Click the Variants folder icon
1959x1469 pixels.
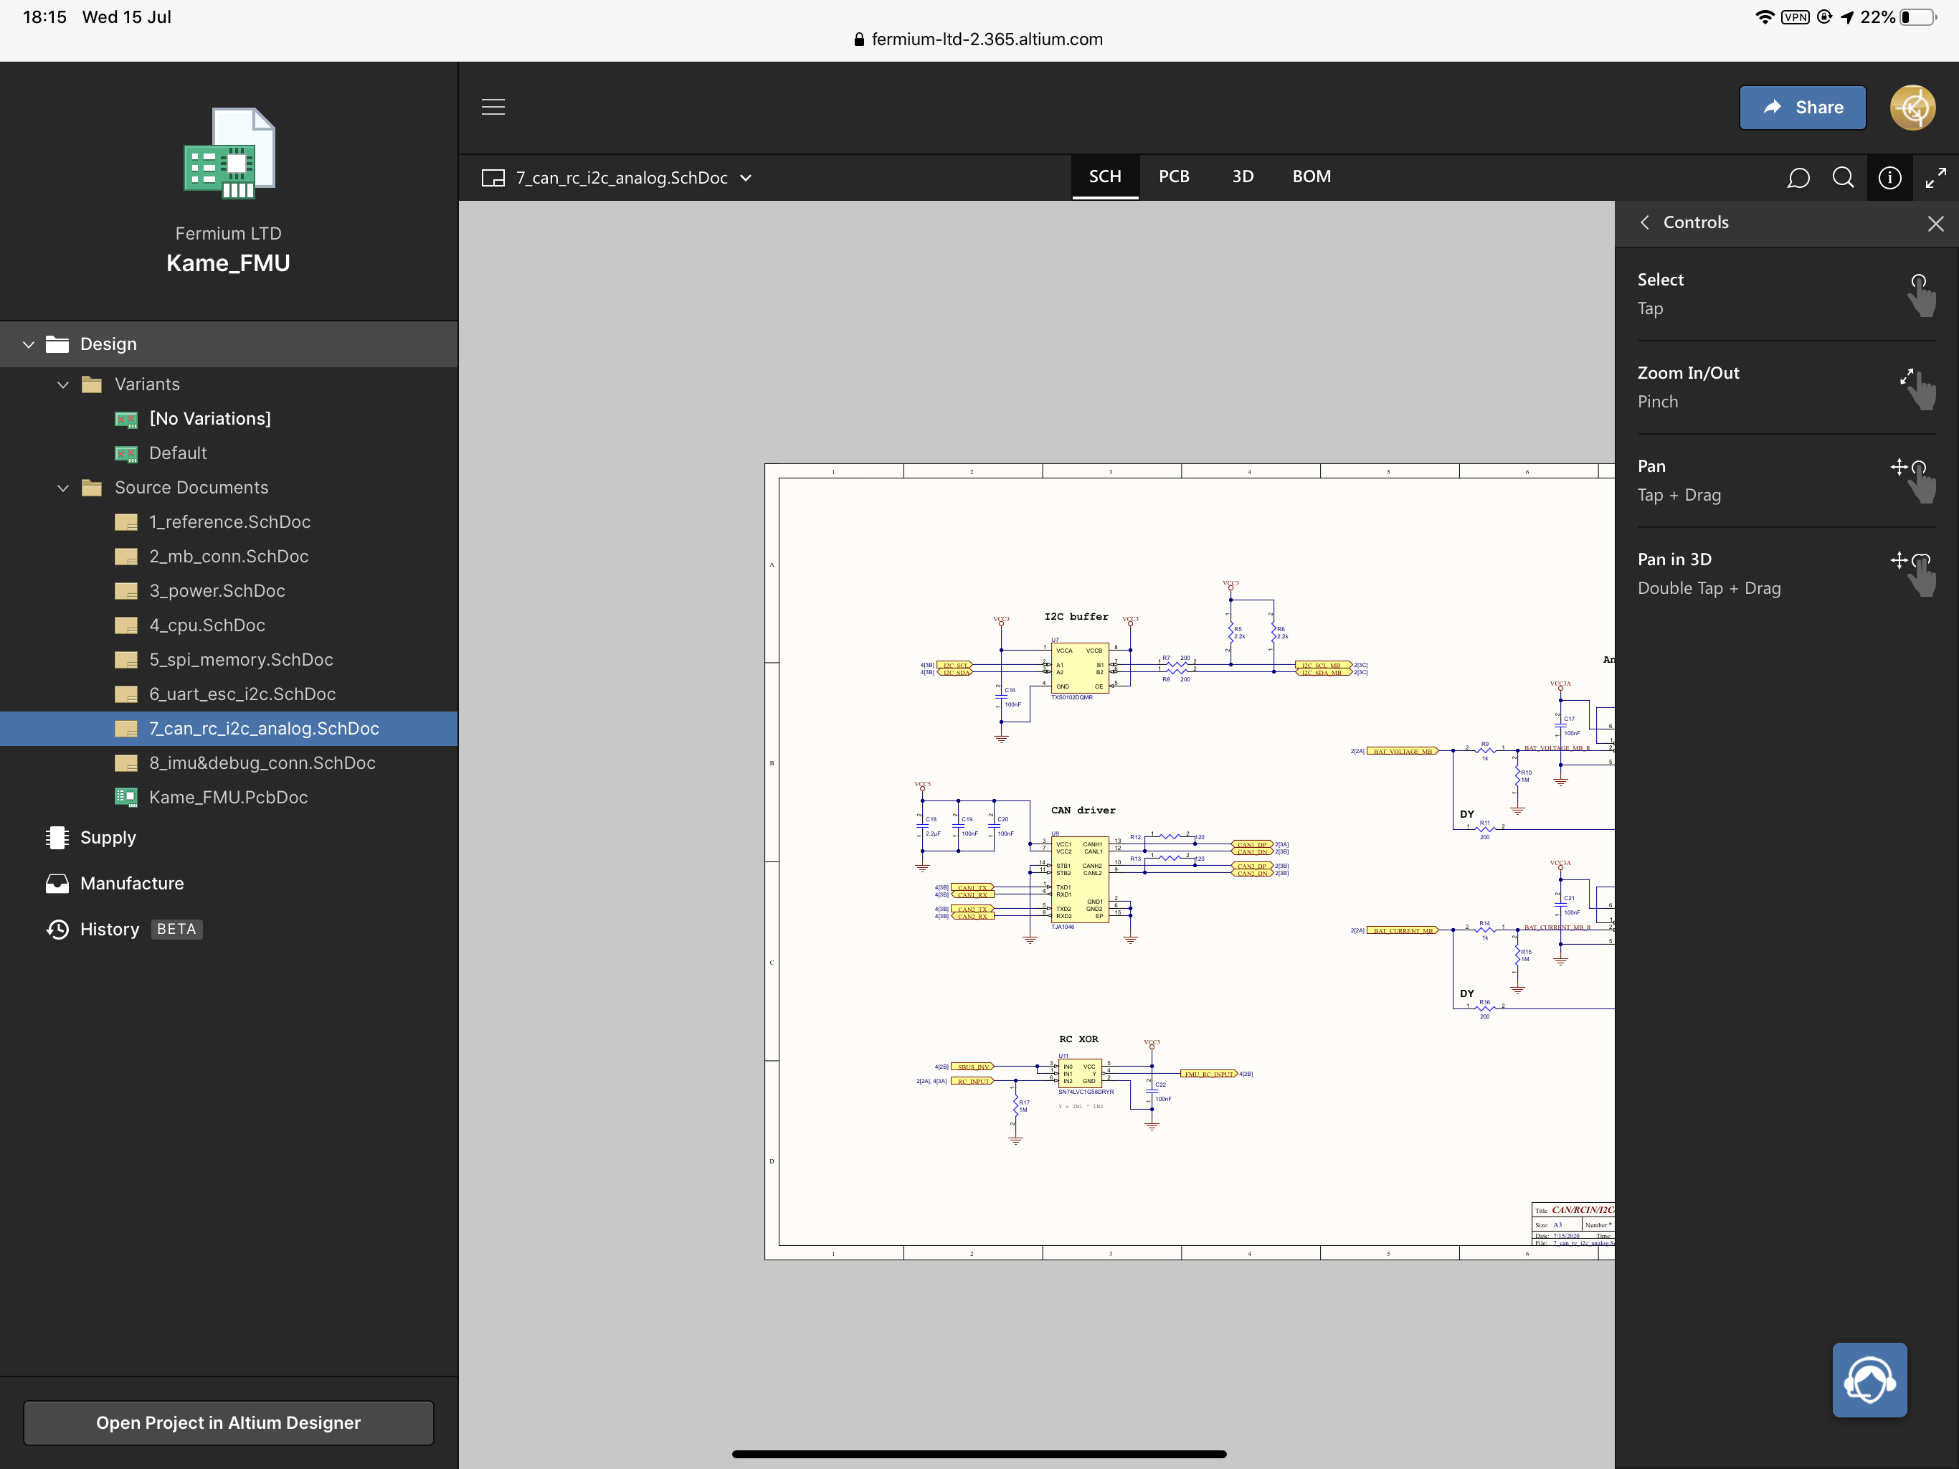[92, 384]
